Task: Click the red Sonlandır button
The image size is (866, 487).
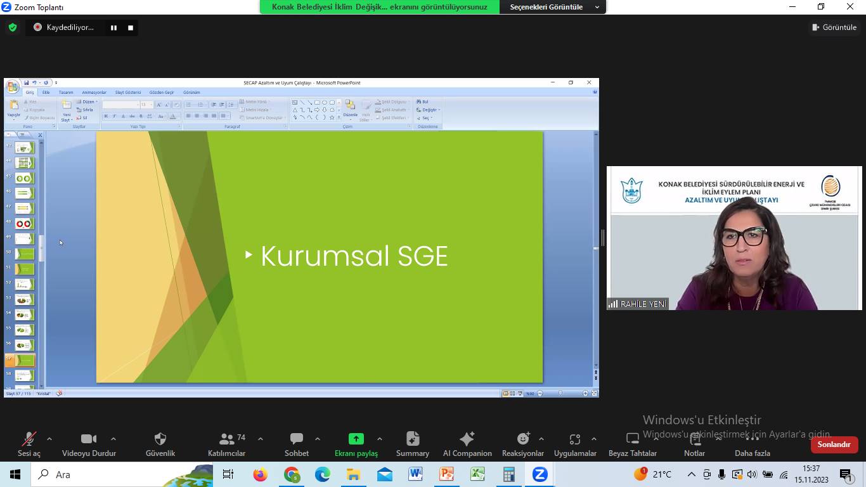Action: pos(834,445)
